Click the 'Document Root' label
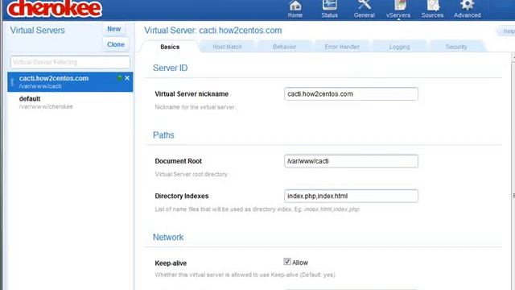The height and width of the screenshot is (290, 515). point(179,161)
